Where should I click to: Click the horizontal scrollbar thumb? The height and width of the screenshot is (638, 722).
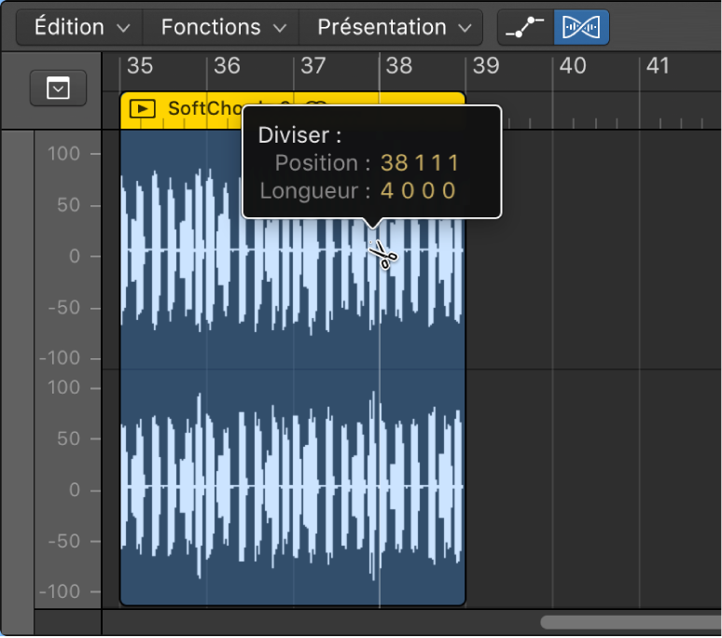[x=631, y=622]
